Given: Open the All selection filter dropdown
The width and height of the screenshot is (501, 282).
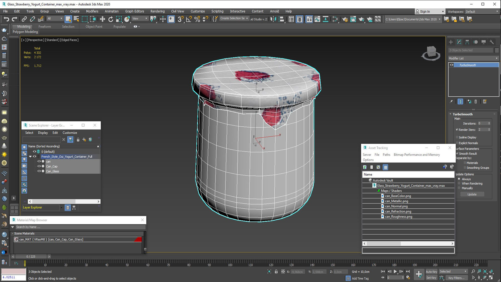Looking at the screenshot, I should click(55, 19).
